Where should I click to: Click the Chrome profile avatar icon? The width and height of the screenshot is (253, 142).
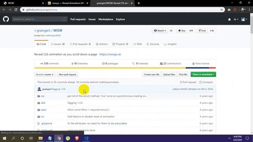[x=243, y=9]
